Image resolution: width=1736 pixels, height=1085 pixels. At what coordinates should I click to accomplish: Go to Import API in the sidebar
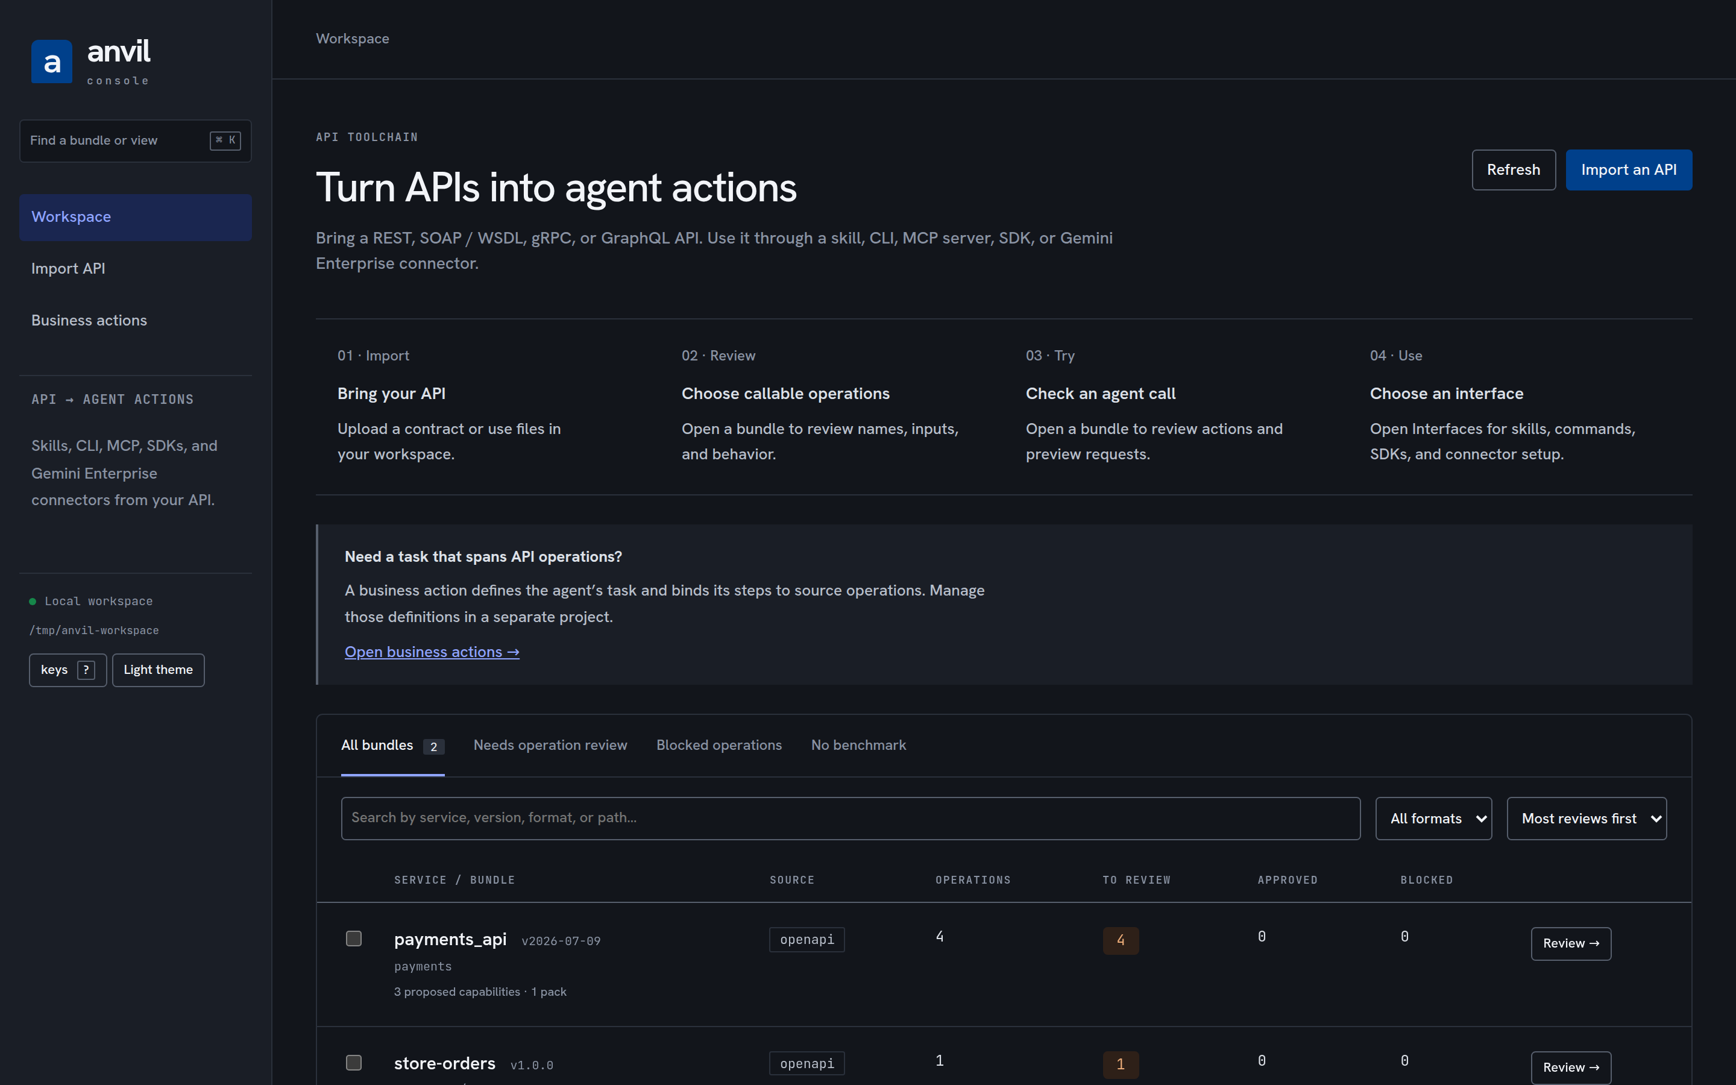[136, 268]
